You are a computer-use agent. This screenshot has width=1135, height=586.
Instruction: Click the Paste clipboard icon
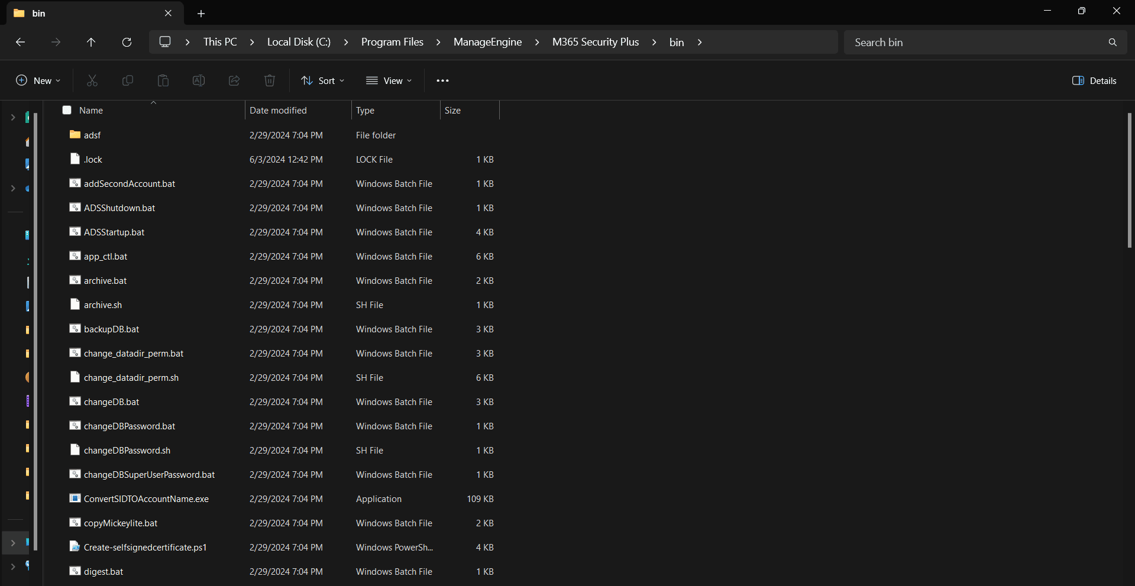163,80
